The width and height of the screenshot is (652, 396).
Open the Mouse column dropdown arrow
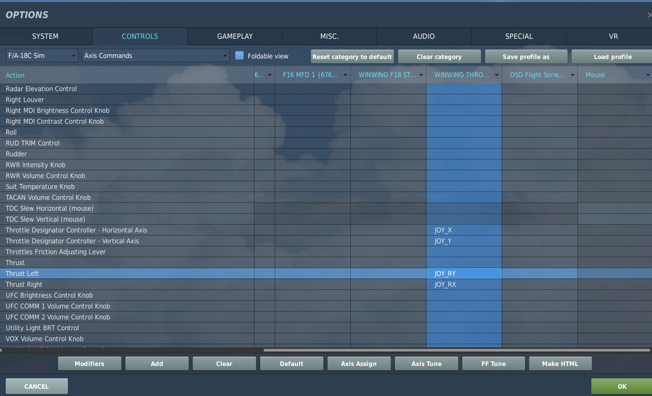[x=648, y=75]
